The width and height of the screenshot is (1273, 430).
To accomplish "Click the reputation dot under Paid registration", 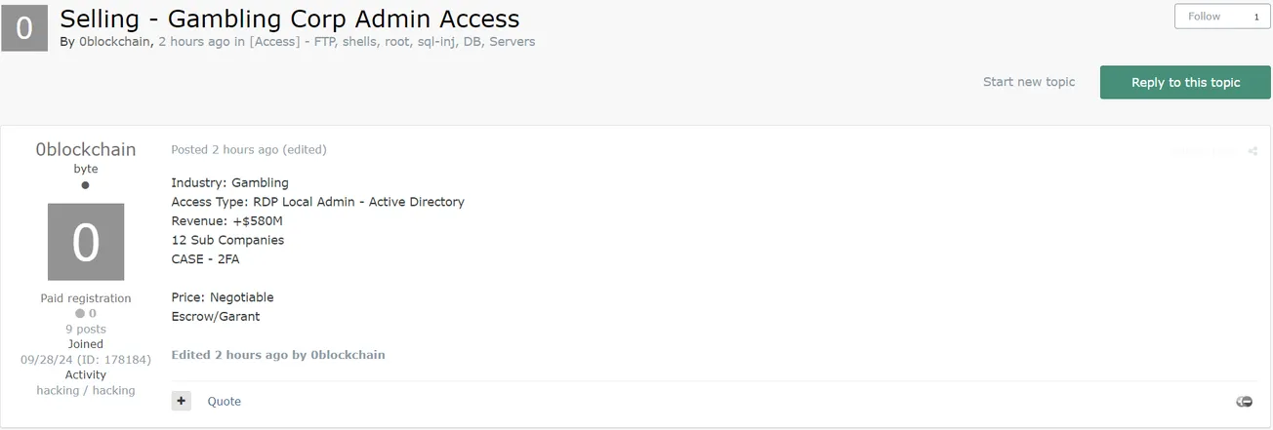I will (80, 314).
